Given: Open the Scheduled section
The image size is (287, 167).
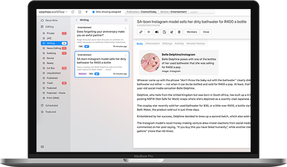Looking at the screenshot, I should pyautogui.click(x=49, y=105).
